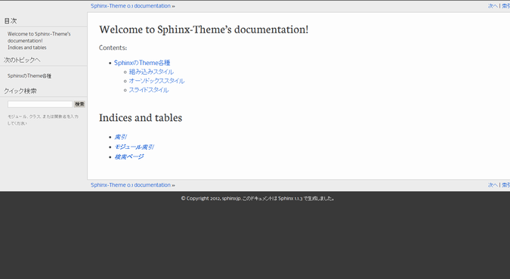Click the copyright 2012 sphinxjp footer text

coord(258,198)
